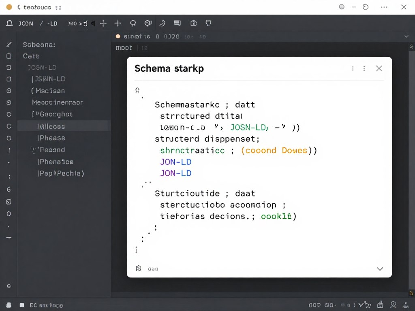The image size is (415, 311).
Task: Click the round icon heading the editor scrollbar
Action: (x=411, y=47)
